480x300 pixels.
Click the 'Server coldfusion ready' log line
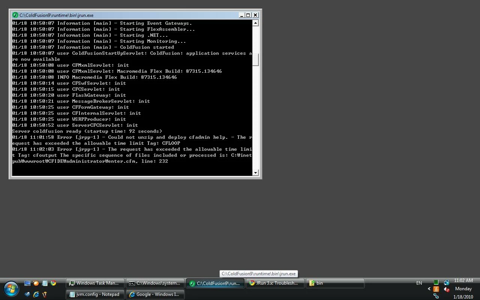[87, 131]
